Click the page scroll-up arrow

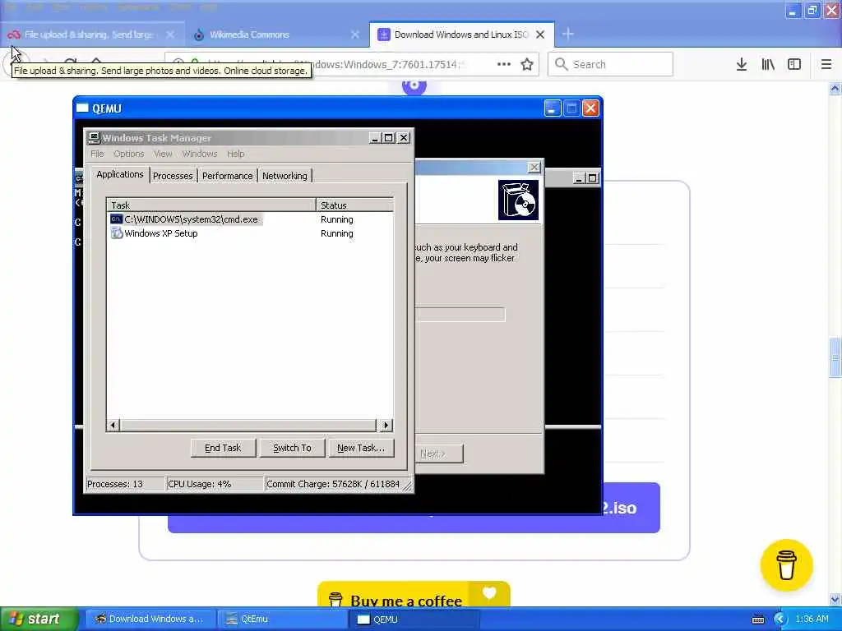(835, 89)
